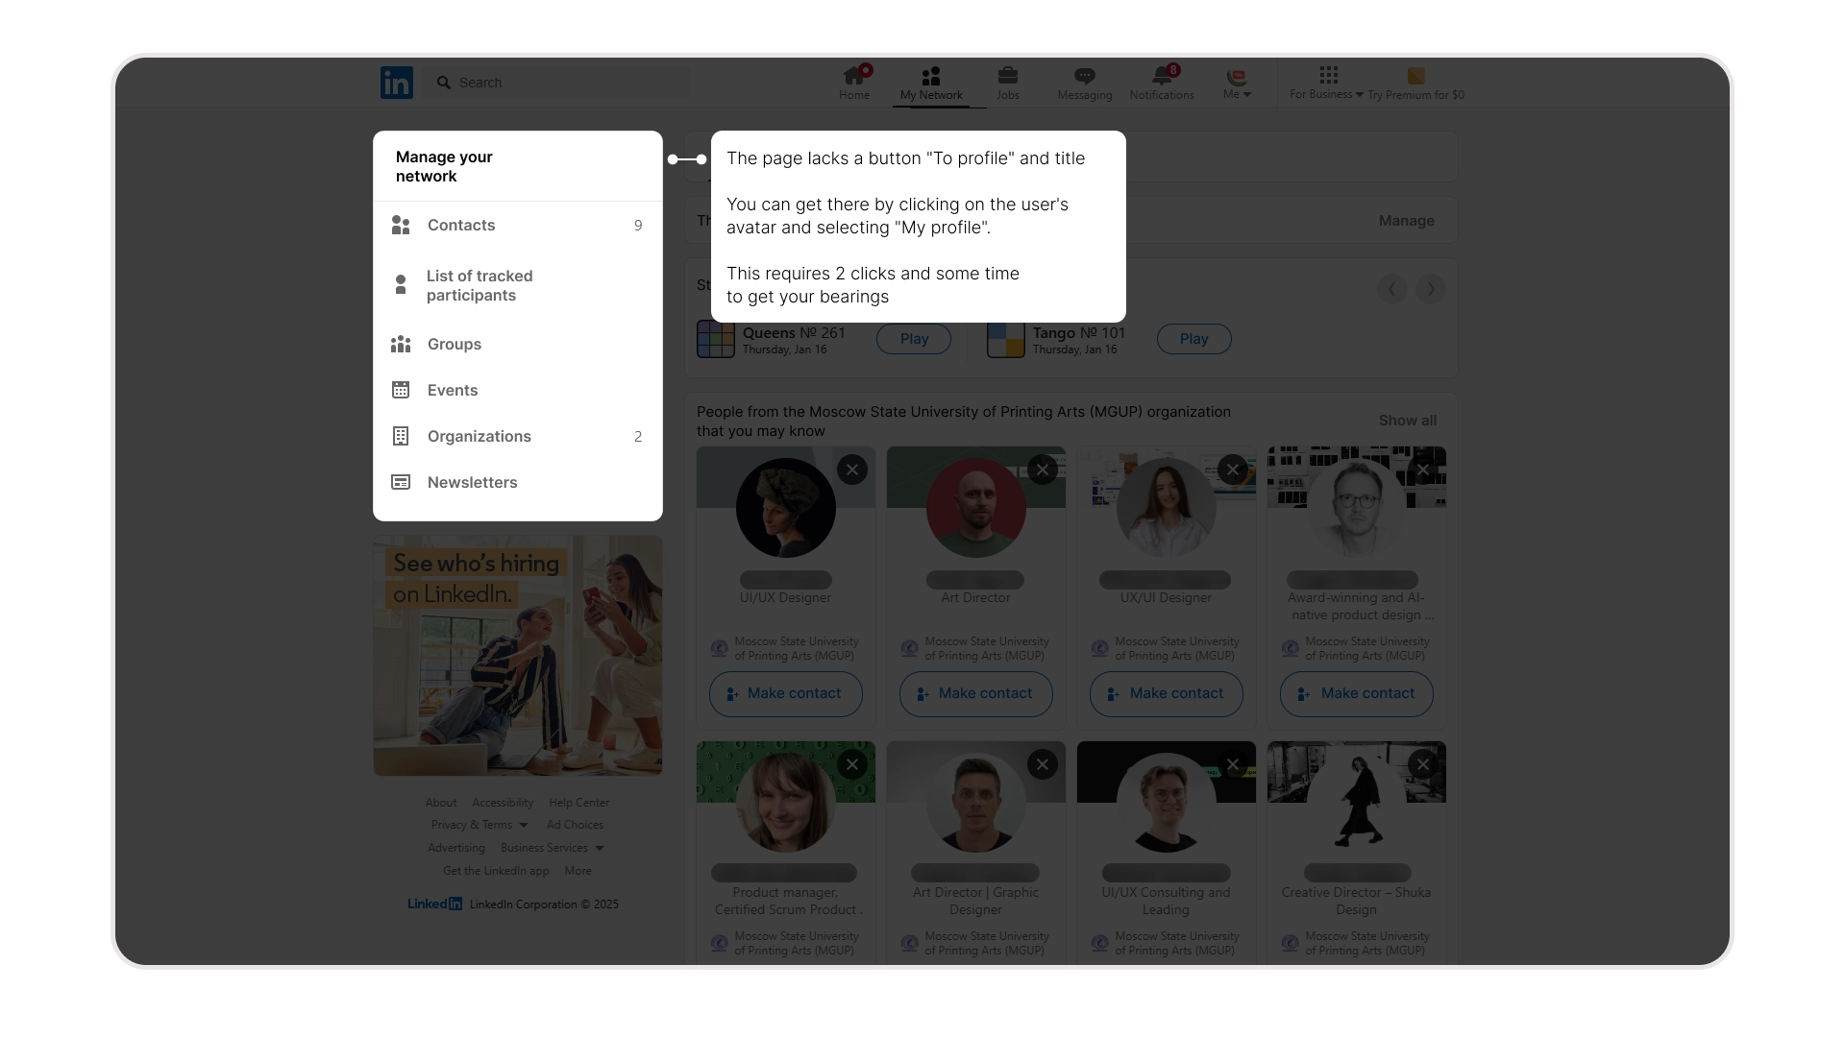Screen dimensions: 1845x1037
Task: Click the Try Premium gold icon
Action: tap(1415, 77)
